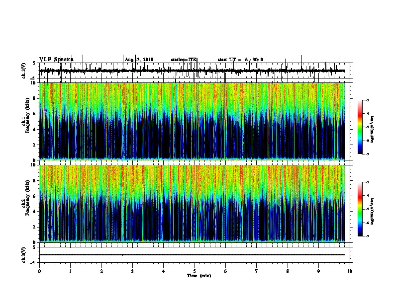Click the time axis tick label "0"
This screenshot has height=304, width=394.
pyautogui.click(x=39, y=271)
